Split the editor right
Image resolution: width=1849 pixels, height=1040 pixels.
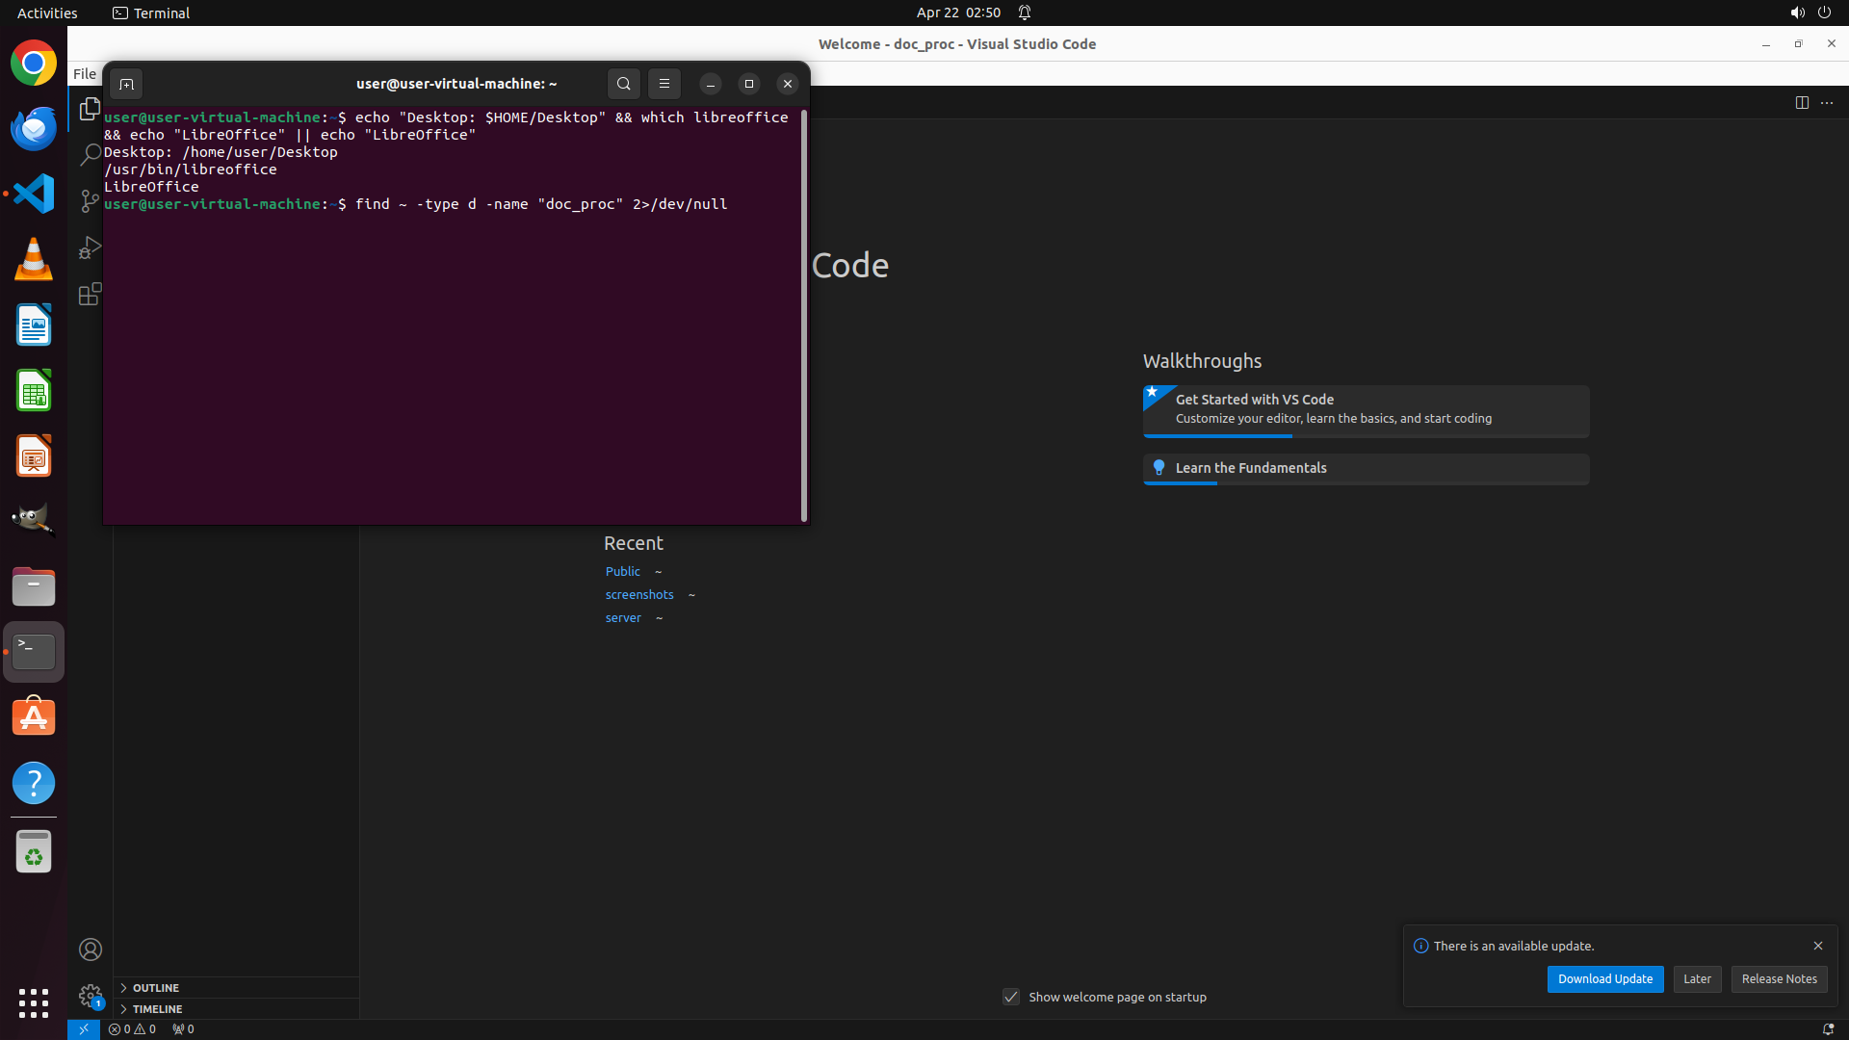(1802, 103)
